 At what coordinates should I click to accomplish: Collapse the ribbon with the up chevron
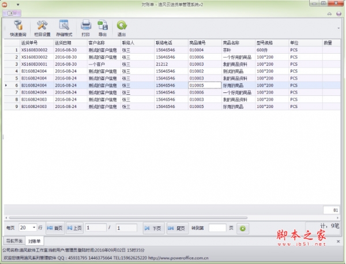(329, 14)
